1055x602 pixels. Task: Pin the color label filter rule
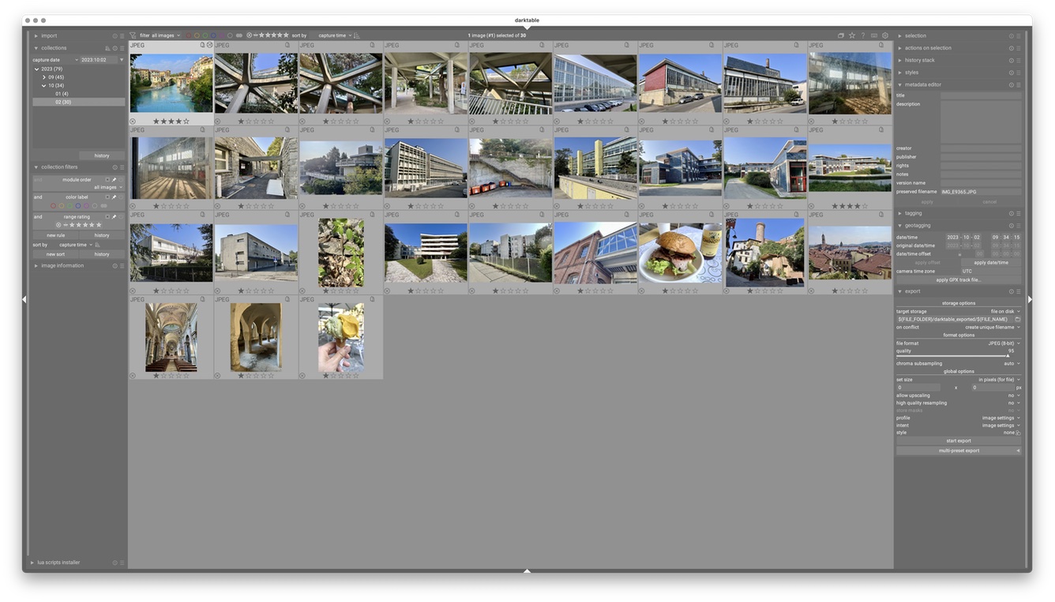coord(114,197)
